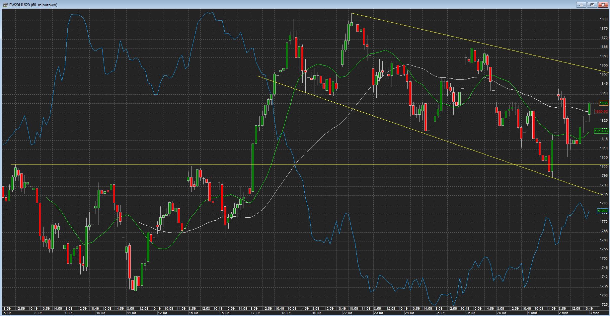Click the orange-boxed 1835 price label

[603, 103]
